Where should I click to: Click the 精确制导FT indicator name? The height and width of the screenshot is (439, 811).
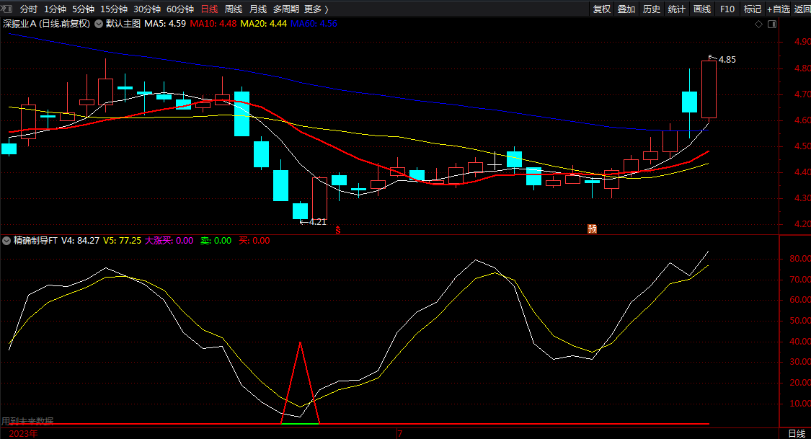tap(35, 241)
